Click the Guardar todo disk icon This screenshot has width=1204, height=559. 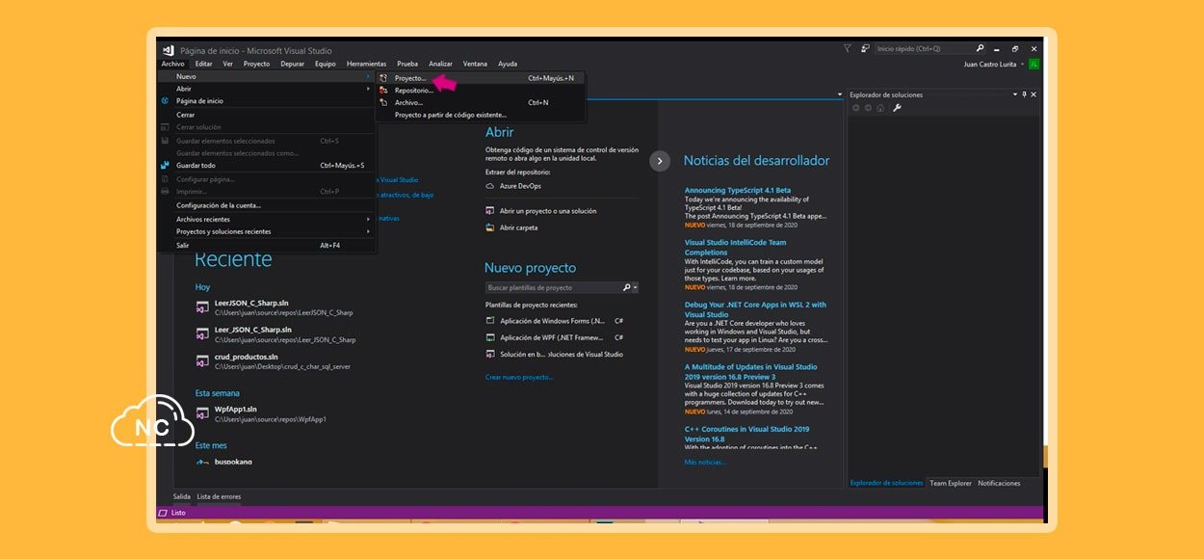click(x=165, y=165)
